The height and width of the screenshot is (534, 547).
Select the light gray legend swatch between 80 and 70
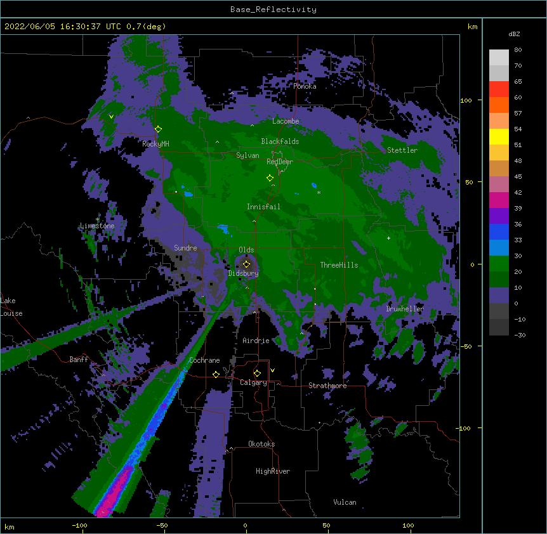pyautogui.click(x=499, y=58)
